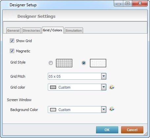Select the line grid style radio button
Viewport: 150px width, 138px height.
[x=51, y=63]
